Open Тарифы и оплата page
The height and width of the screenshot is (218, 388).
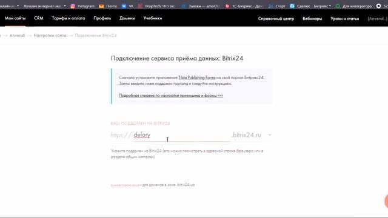(69, 18)
